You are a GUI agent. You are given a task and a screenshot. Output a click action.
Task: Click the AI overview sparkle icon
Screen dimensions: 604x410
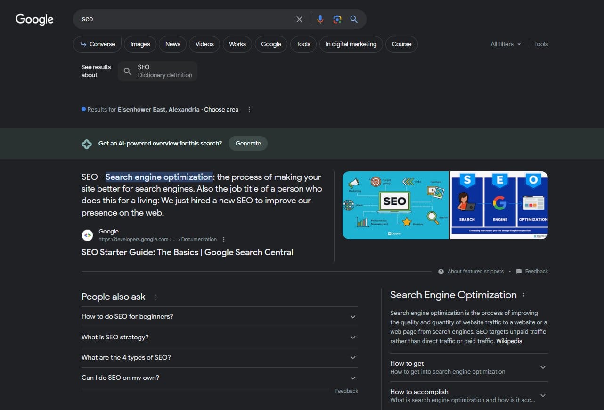click(x=87, y=144)
